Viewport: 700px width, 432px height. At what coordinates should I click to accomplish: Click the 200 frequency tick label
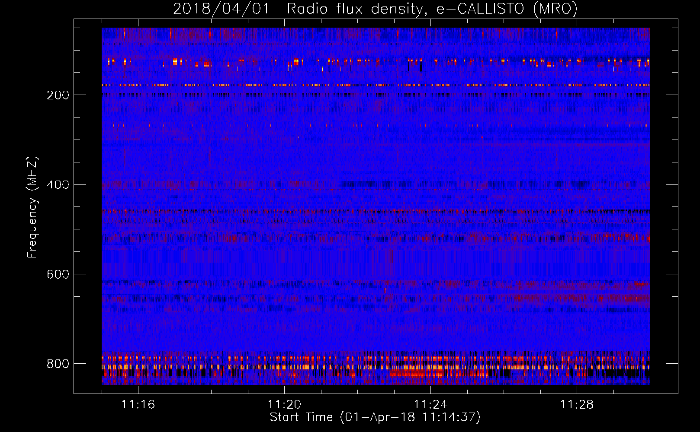pos(58,95)
